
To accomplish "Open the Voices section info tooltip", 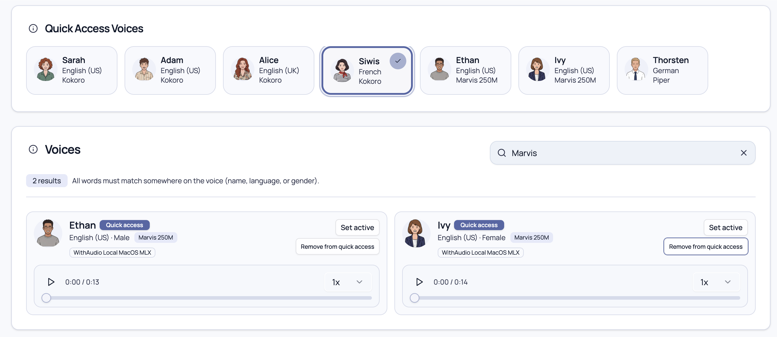I will point(33,149).
